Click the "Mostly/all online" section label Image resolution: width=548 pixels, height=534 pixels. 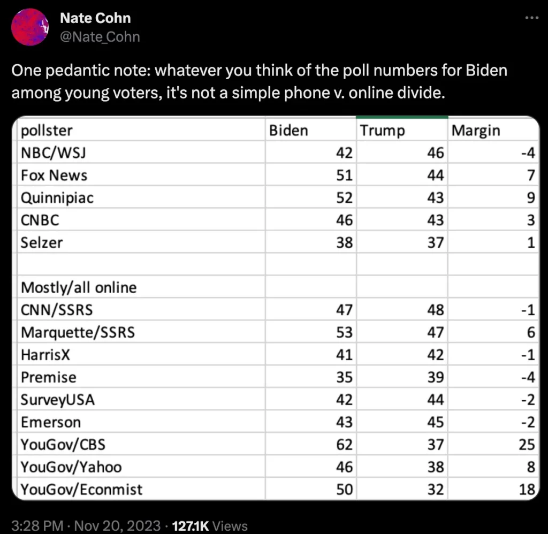coord(79,287)
